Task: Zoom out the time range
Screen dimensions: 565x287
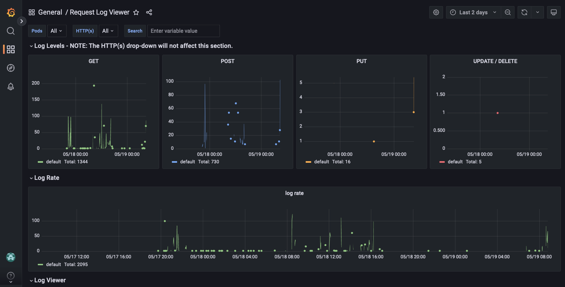Action: tap(508, 12)
